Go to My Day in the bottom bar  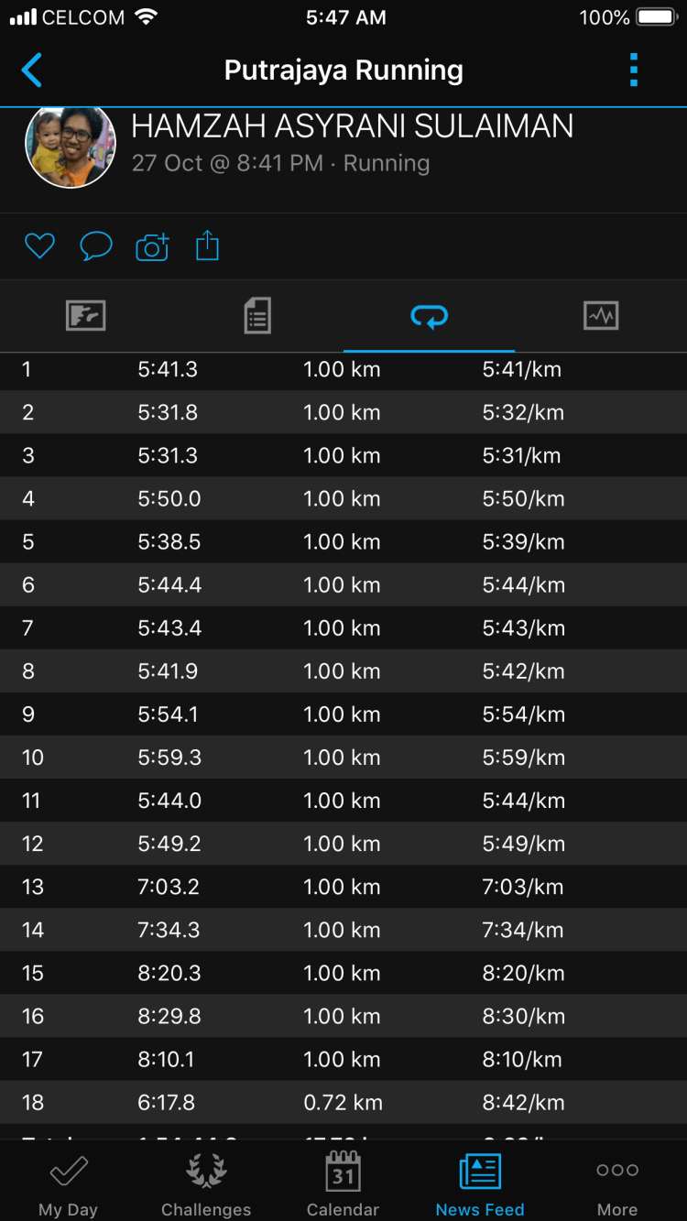pyautogui.click(x=68, y=1183)
